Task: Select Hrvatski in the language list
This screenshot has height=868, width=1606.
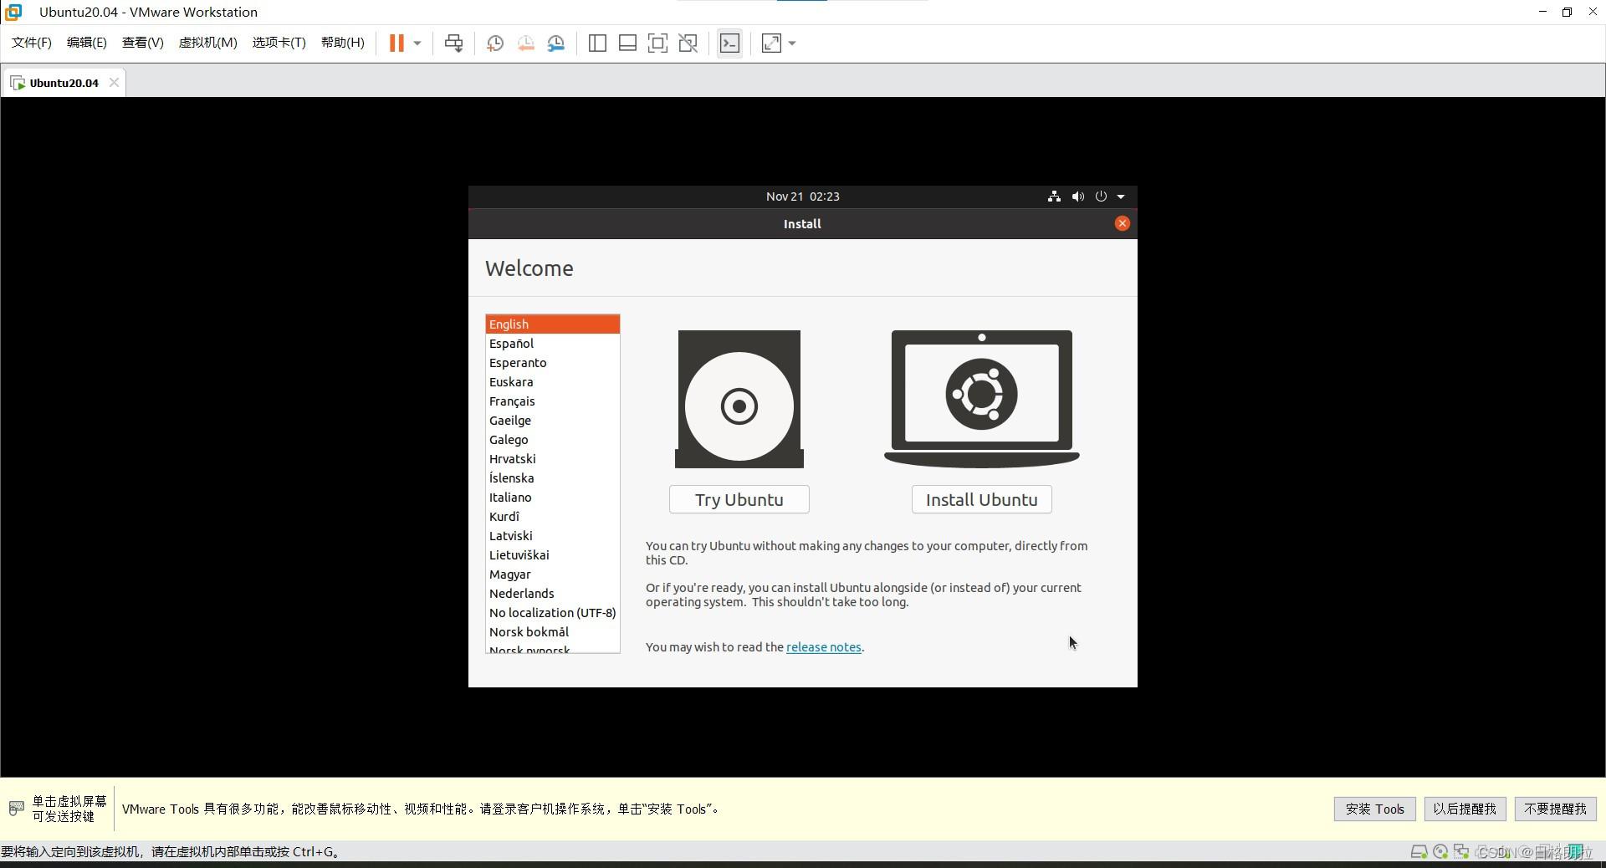Action: 552,459
